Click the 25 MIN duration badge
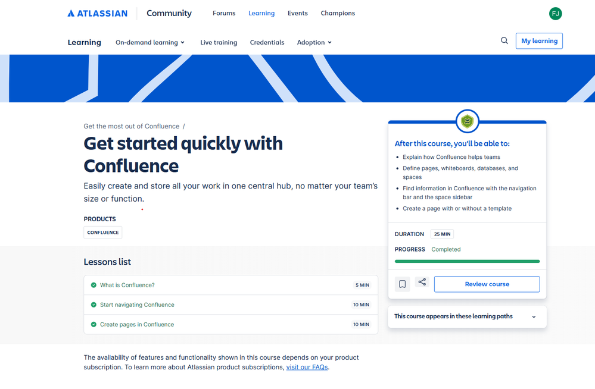 (442, 234)
